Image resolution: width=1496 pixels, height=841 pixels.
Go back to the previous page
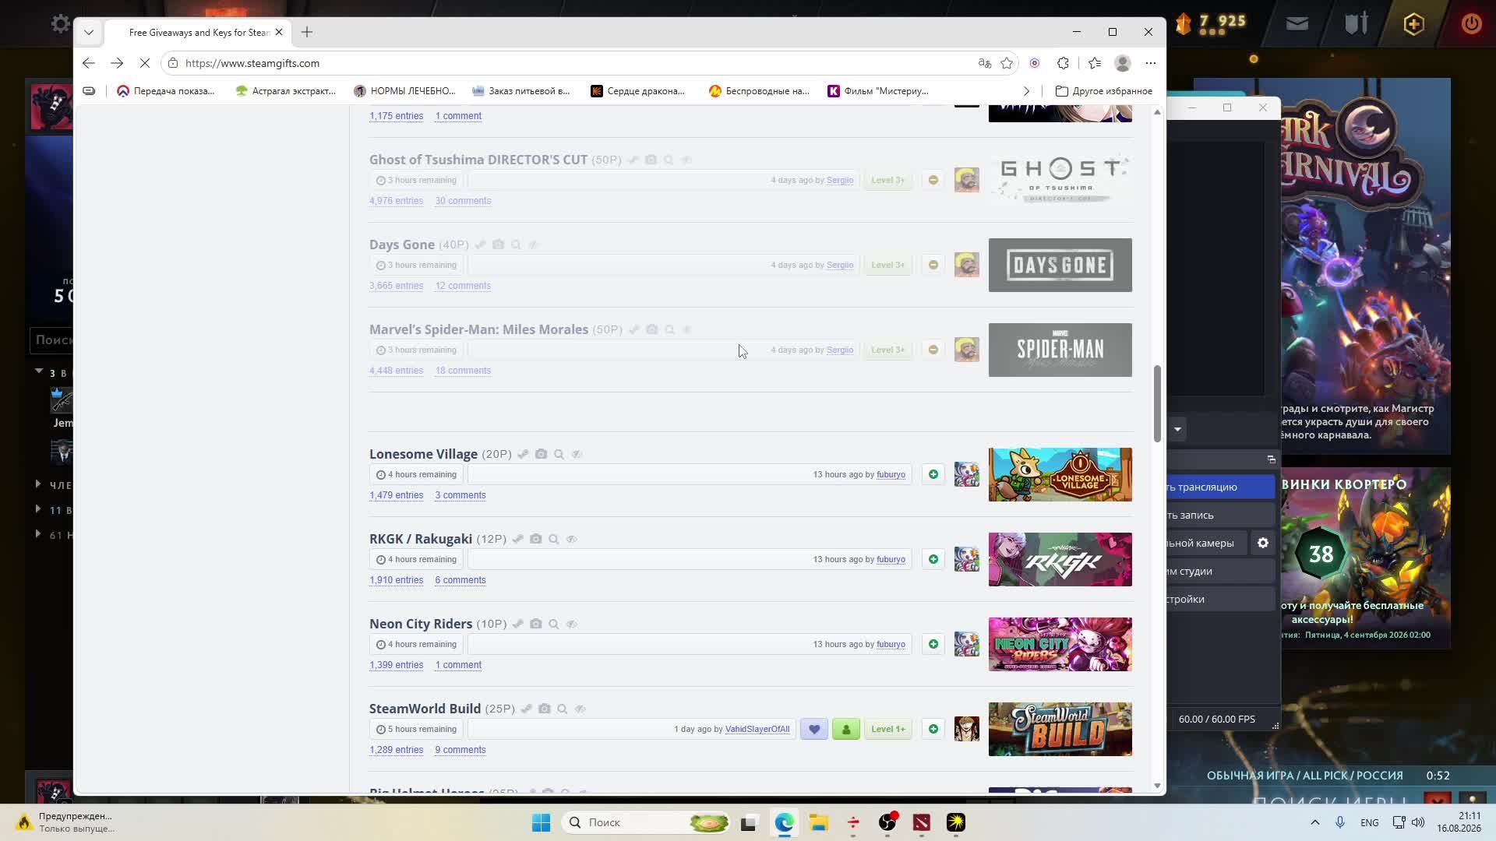tap(89, 63)
